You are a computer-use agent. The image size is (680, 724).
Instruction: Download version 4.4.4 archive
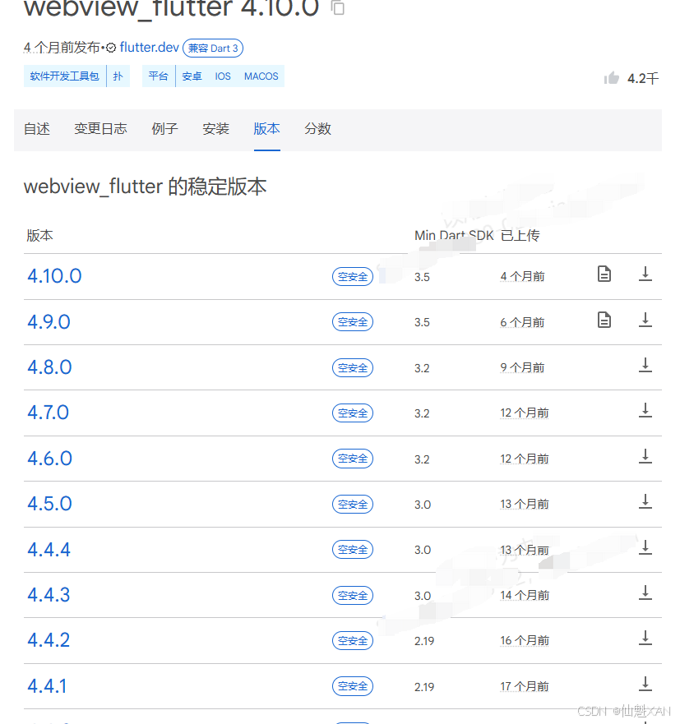[645, 547]
